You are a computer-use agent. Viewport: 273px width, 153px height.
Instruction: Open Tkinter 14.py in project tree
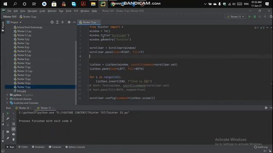point(24,83)
